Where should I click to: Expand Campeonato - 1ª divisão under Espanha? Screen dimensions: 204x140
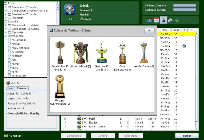6,25
